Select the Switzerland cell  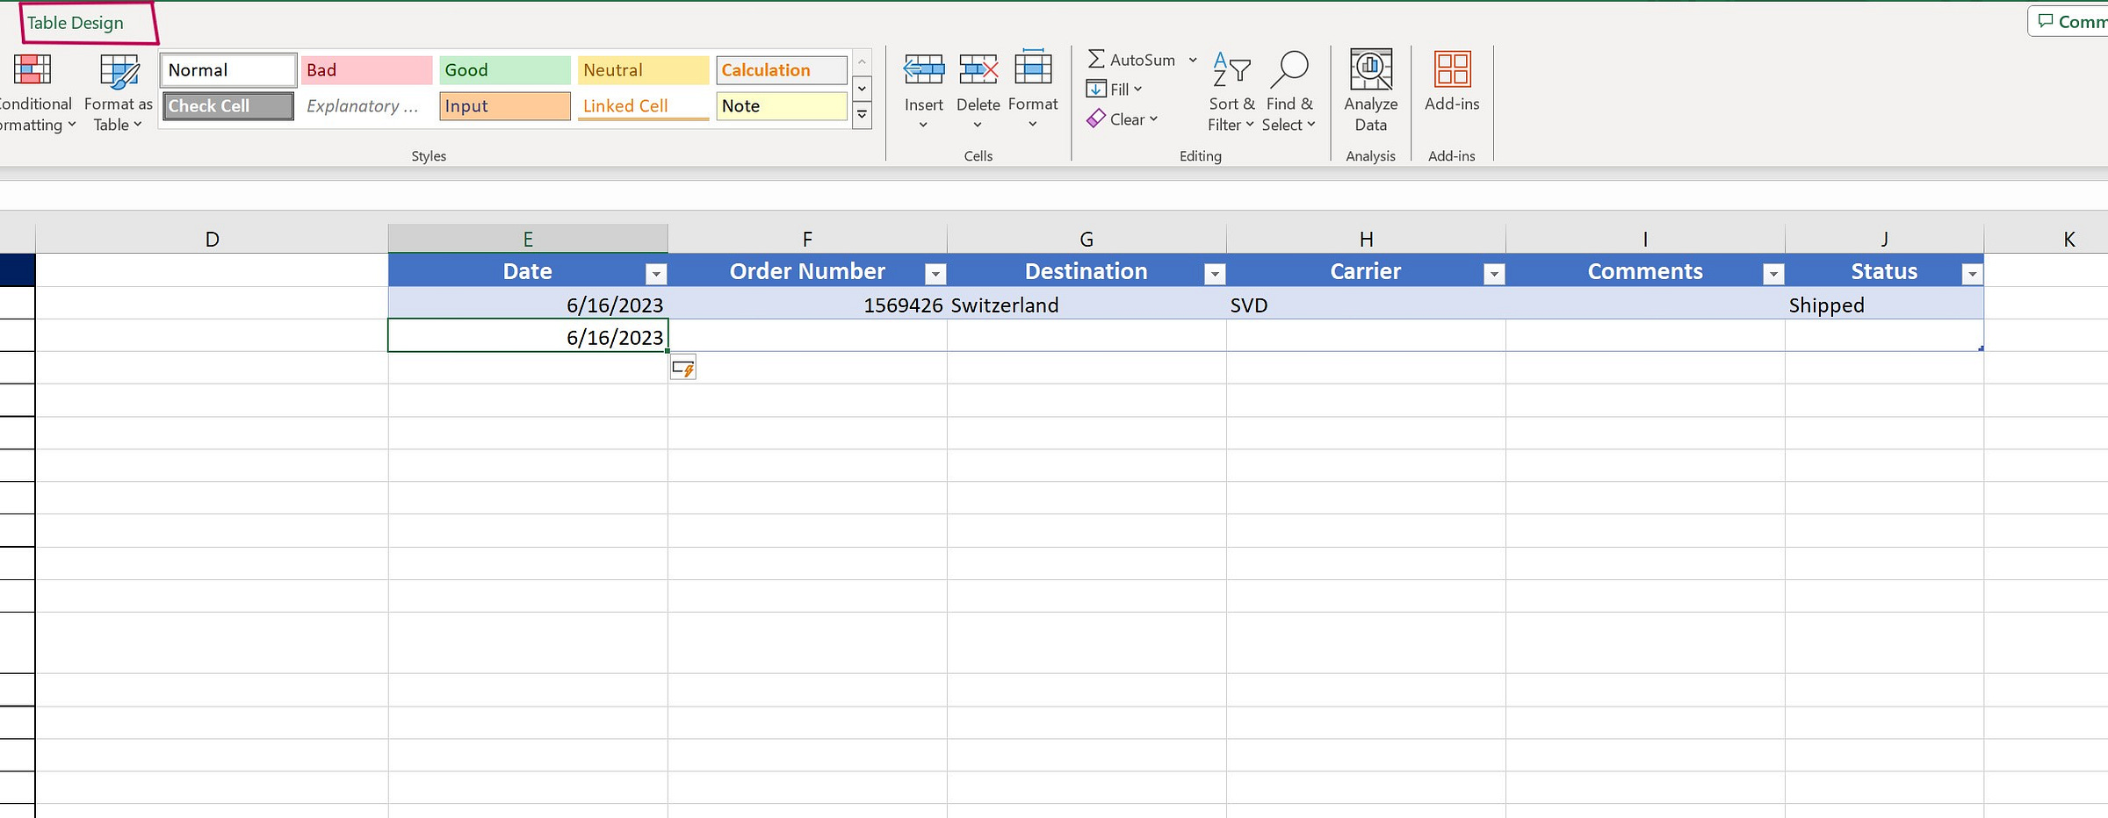point(1086,304)
